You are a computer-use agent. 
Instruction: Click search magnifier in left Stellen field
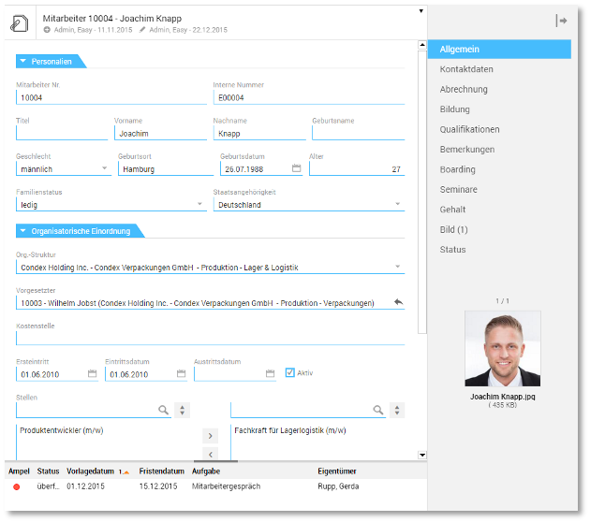[163, 410]
